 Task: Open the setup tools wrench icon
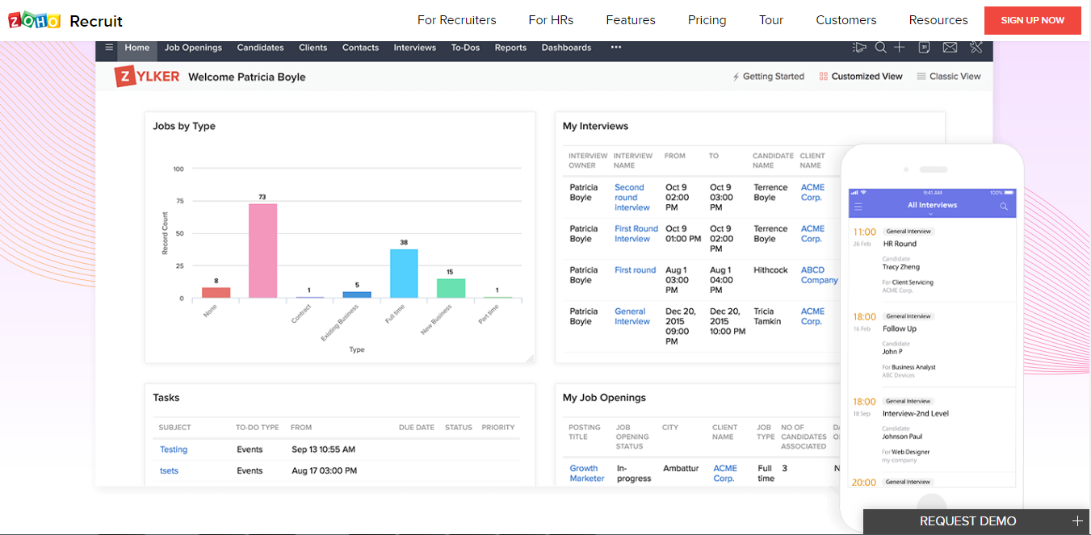pos(976,48)
